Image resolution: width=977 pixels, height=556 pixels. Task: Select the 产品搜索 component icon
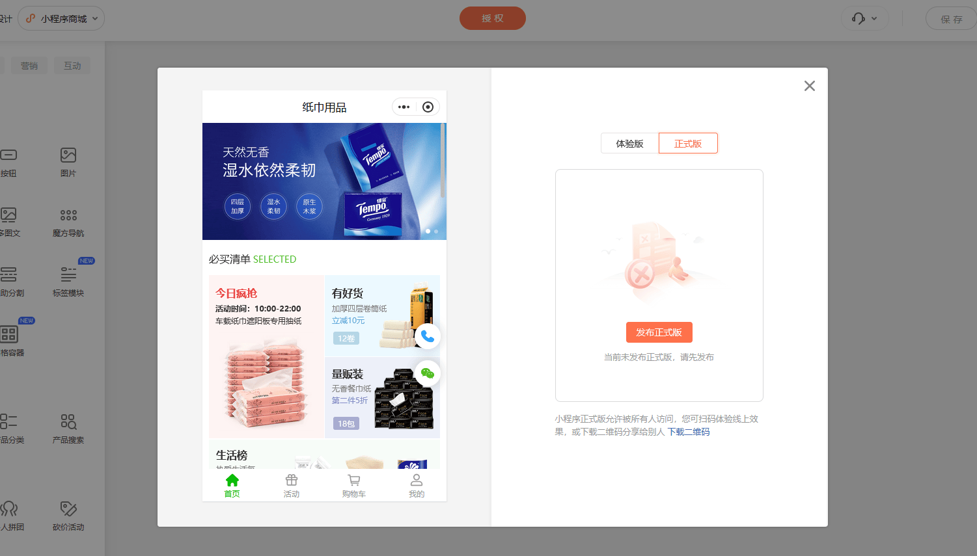pyautogui.click(x=68, y=421)
